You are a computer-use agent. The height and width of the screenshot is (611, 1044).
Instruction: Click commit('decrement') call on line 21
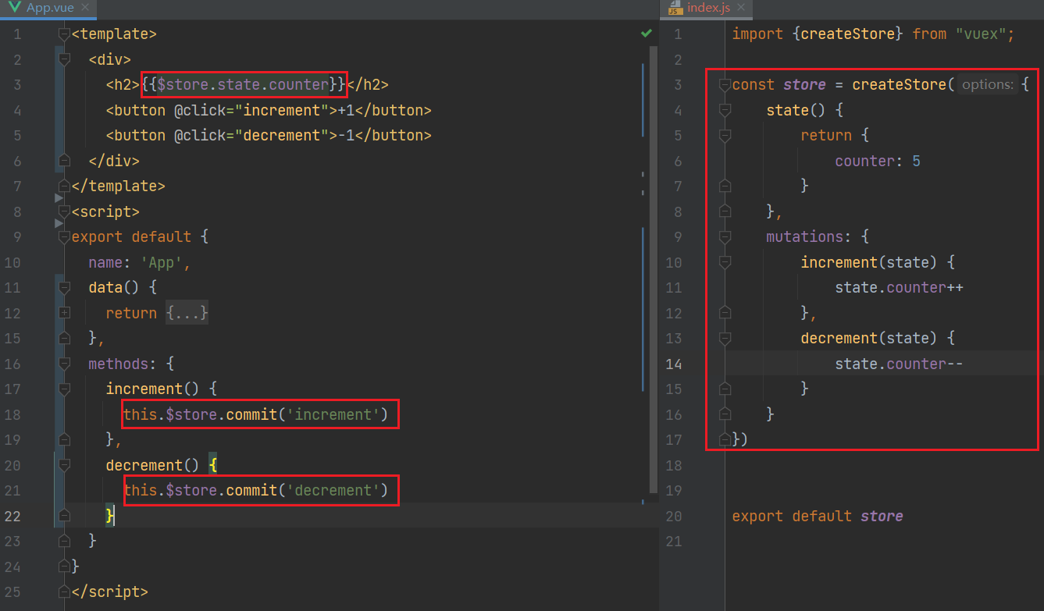tap(307, 491)
